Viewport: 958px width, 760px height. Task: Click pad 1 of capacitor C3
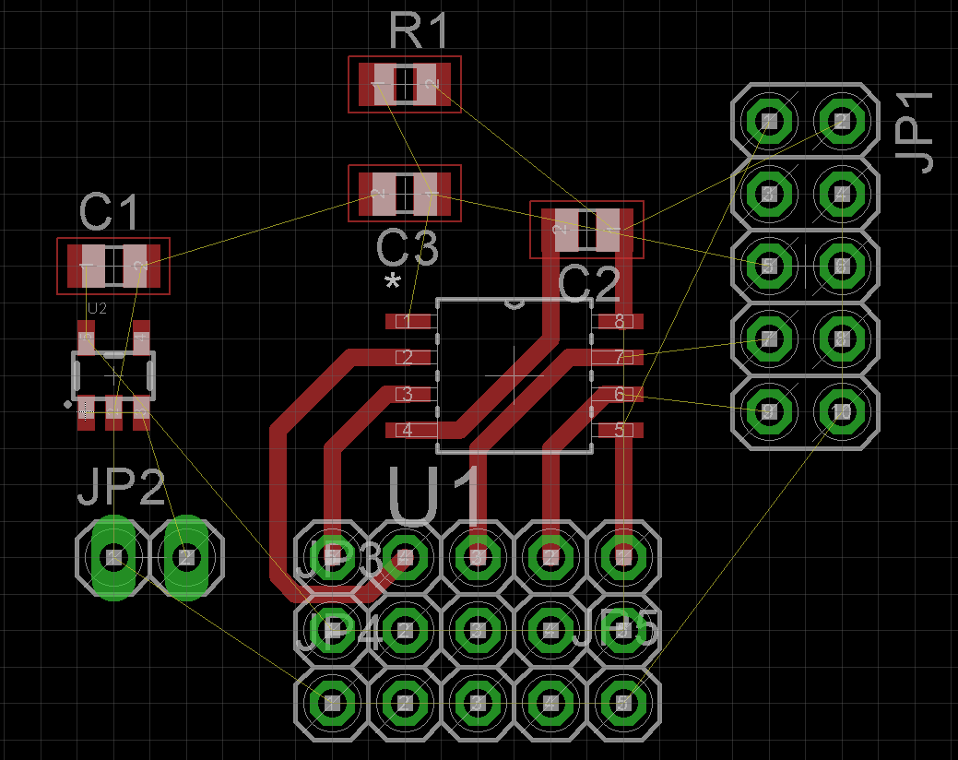(432, 194)
